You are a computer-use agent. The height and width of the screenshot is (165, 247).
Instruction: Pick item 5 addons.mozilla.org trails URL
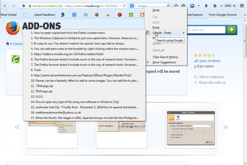click(x=84, y=54)
